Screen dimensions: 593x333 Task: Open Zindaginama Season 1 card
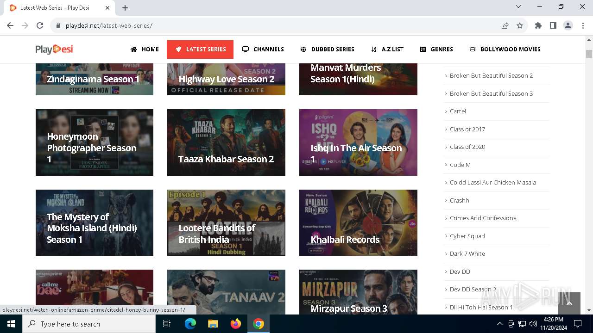95,80
